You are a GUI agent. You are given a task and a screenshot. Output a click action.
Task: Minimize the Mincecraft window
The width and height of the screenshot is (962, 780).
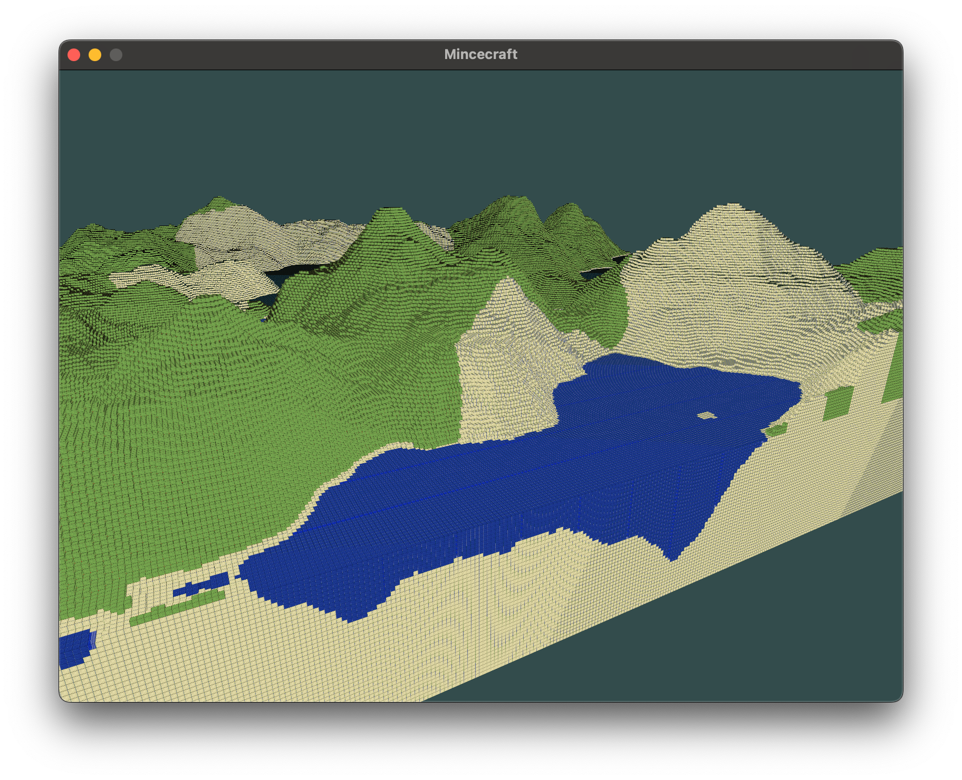(95, 55)
